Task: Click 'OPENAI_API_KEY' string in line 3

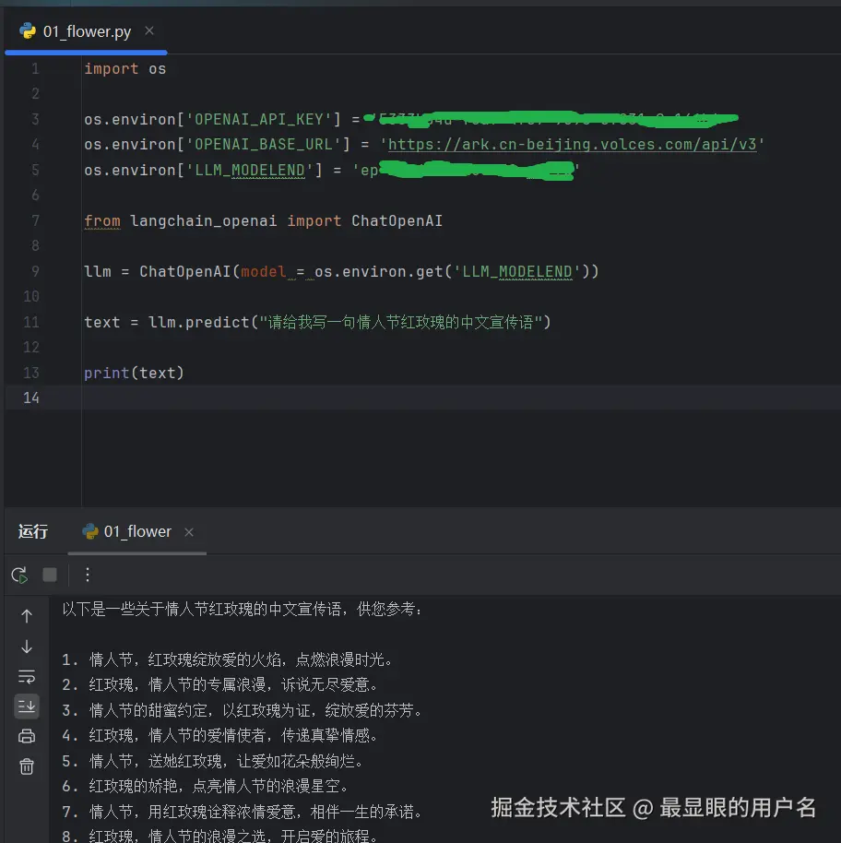Action: pos(258,119)
